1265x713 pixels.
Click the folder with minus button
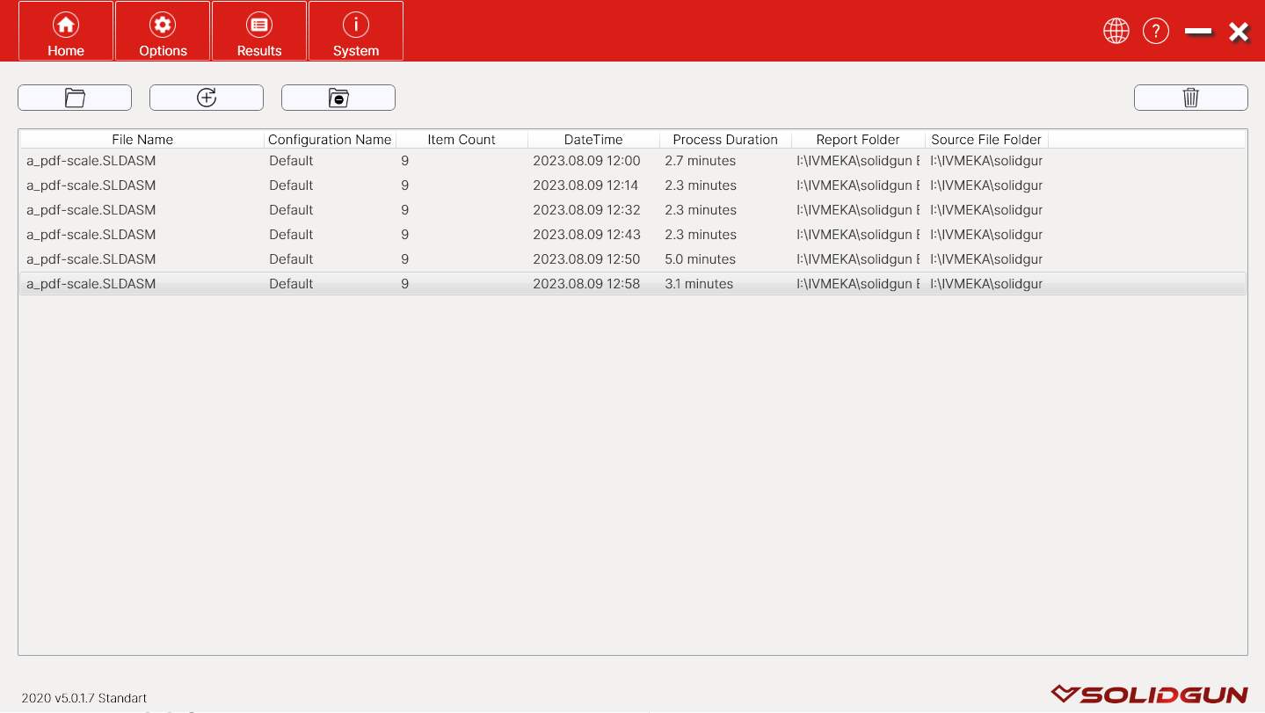click(x=338, y=98)
